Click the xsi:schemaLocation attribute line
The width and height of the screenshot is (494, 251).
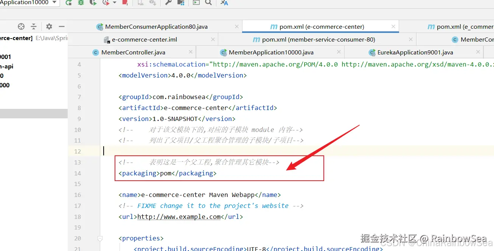coord(315,64)
